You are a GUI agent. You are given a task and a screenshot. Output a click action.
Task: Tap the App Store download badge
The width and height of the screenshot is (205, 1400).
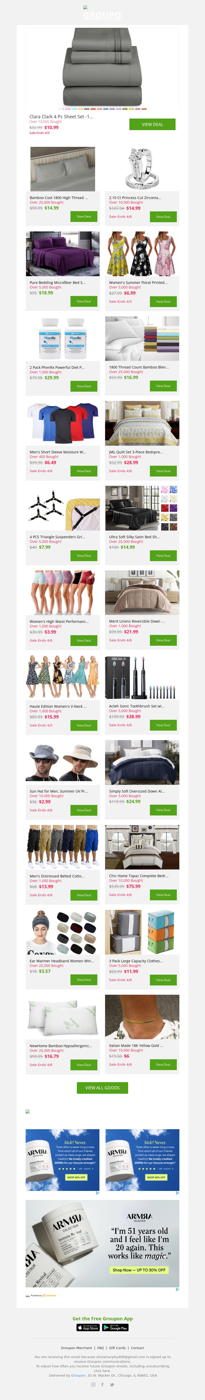coord(89,1327)
